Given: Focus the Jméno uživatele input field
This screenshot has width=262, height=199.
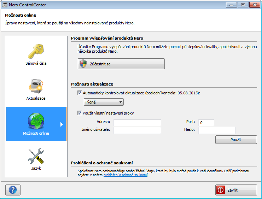Looking at the screenshot, I should pos(137,130).
